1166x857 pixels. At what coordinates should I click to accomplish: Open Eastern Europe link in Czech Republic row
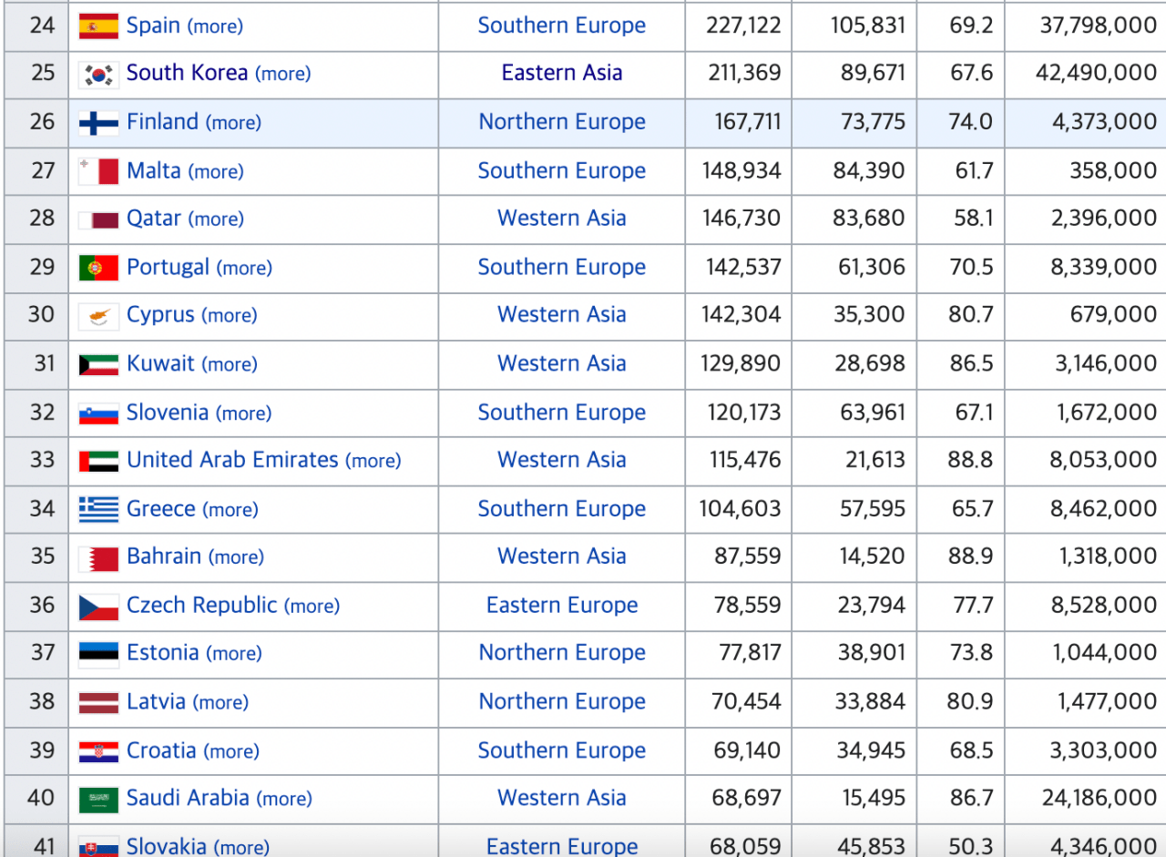pyautogui.click(x=562, y=605)
